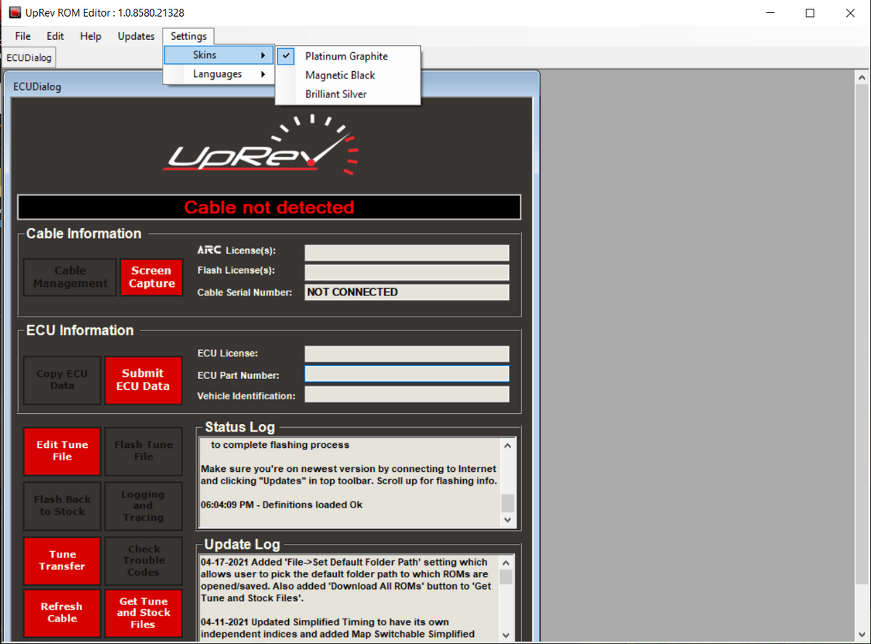
Task: Select the Brilliant Silver skin
Action: 335,93
